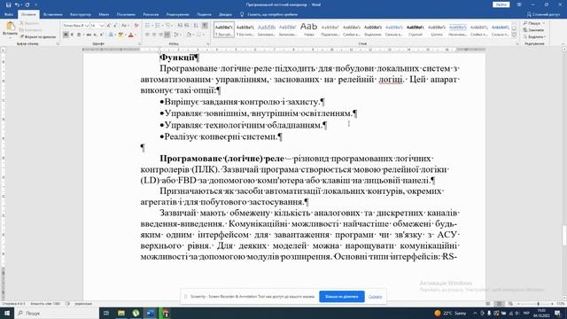Select the Normal (Звичайний) style
The image size is (567, 319).
coord(224,29)
